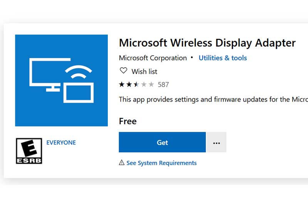The width and height of the screenshot is (308, 205).
Task: Add app via Wish list heart icon
Action: click(124, 71)
